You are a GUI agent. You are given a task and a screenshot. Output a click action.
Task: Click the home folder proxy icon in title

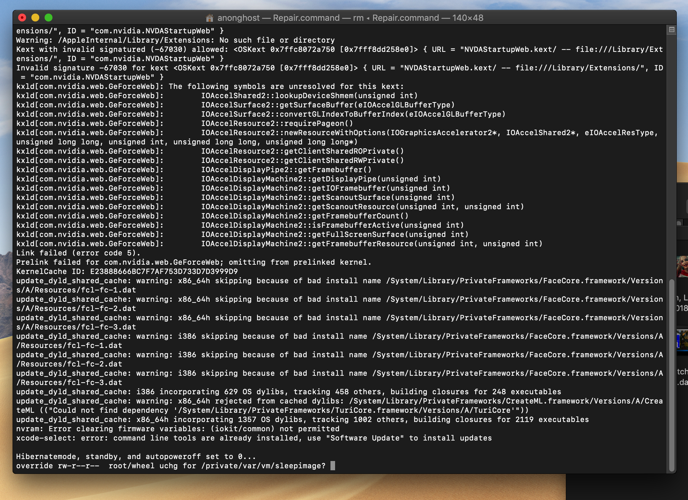209,18
